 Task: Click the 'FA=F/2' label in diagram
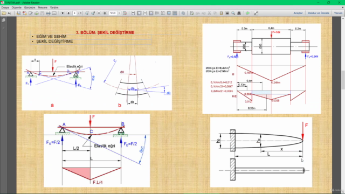(x=53, y=142)
